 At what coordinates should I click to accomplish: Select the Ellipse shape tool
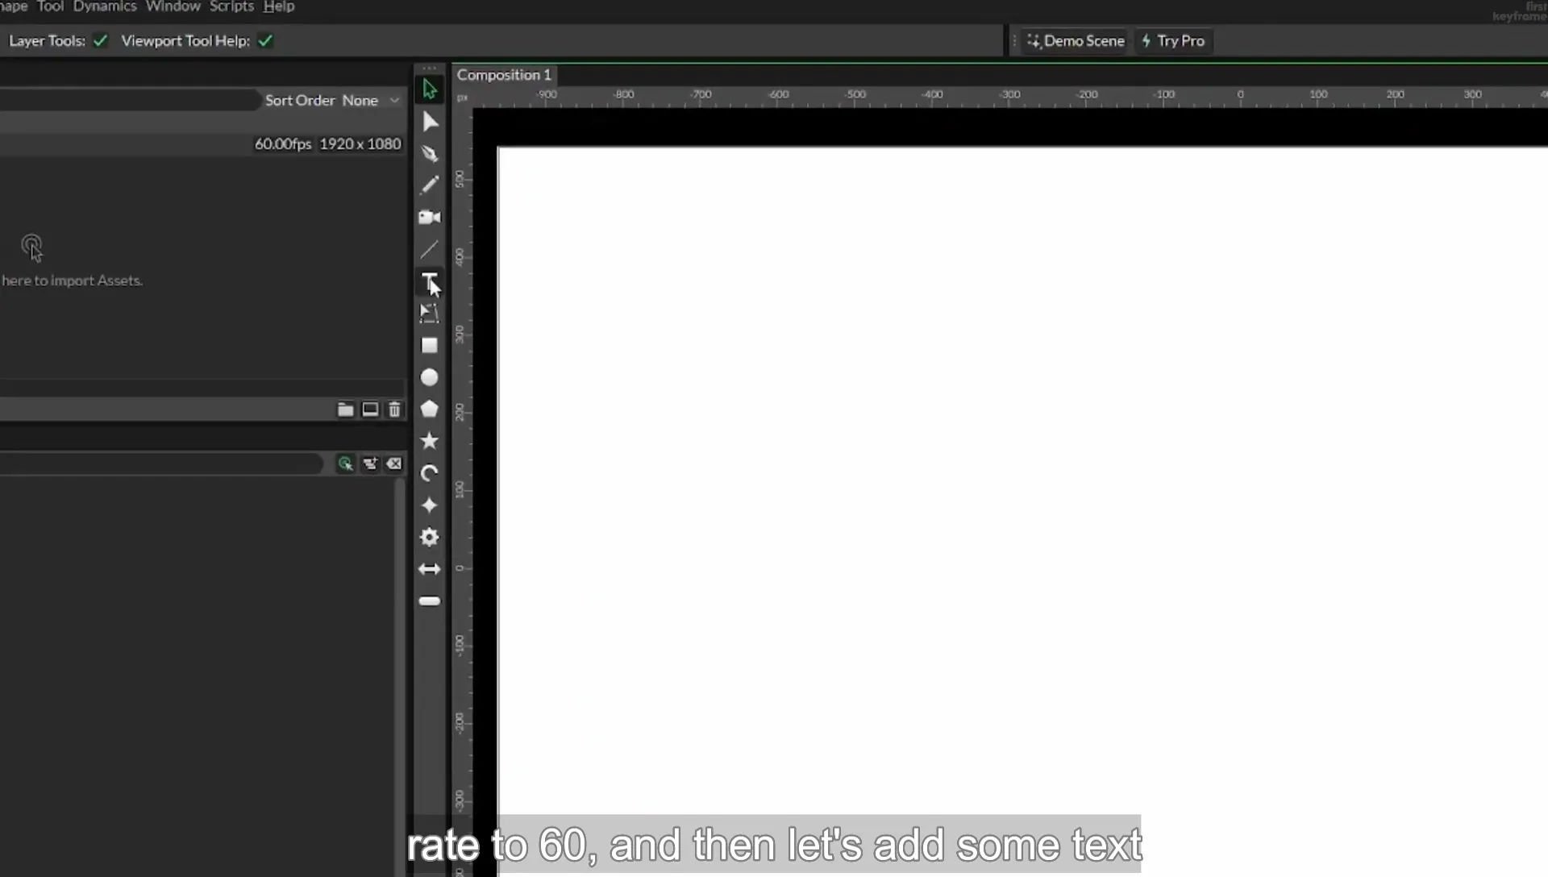[x=430, y=377]
